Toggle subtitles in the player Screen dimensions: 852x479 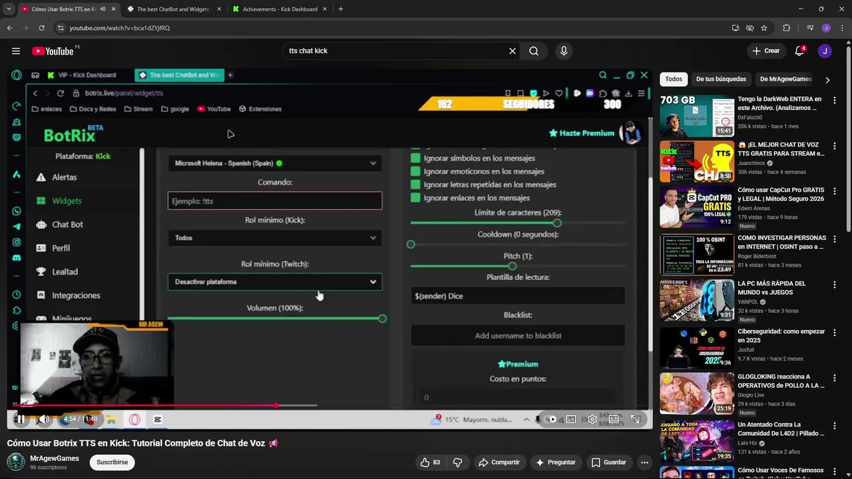pyautogui.click(x=571, y=419)
